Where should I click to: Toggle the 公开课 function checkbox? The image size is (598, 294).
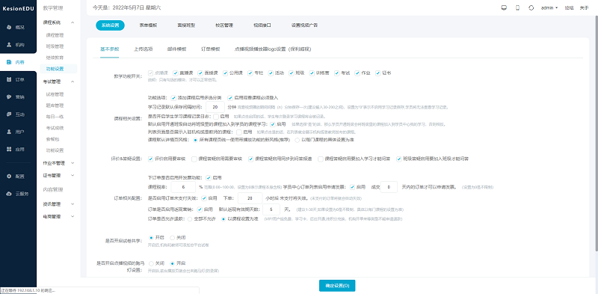coord(226,73)
